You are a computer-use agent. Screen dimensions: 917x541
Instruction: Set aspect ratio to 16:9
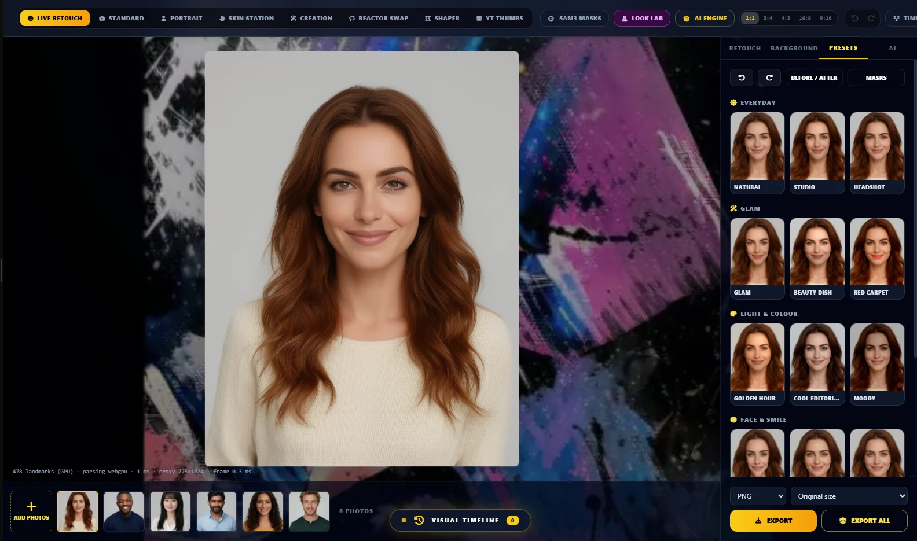pyautogui.click(x=805, y=19)
